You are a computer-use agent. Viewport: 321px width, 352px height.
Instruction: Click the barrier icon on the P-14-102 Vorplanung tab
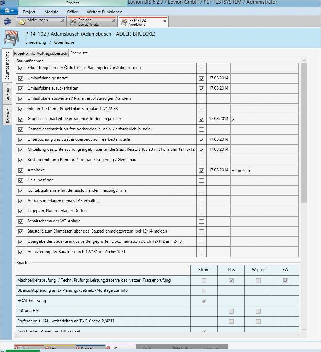[x=124, y=22]
